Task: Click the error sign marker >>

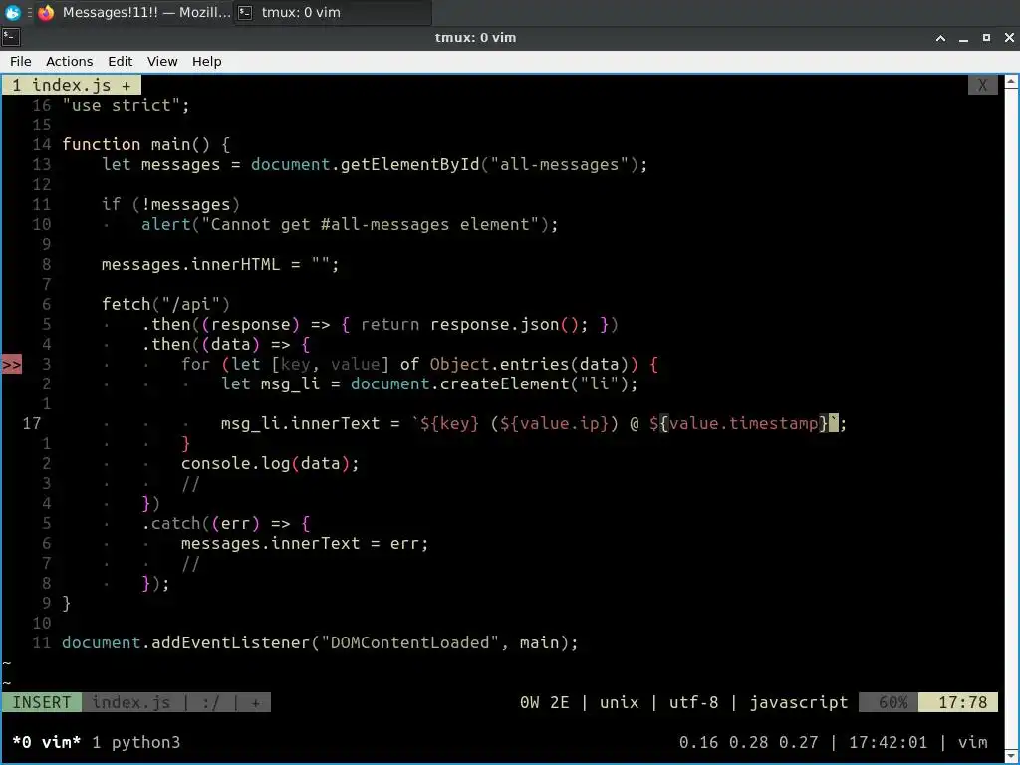Action: coord(12,364)
